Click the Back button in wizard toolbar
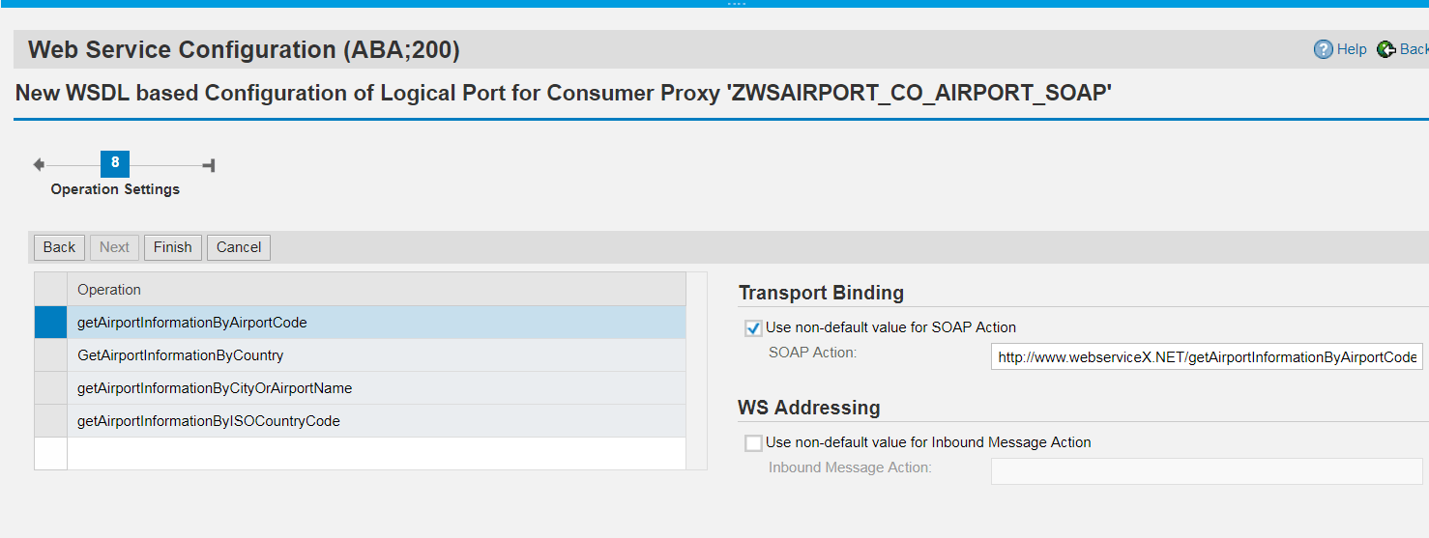Screen dimensions: 1429x538 [x=59, y=247]
